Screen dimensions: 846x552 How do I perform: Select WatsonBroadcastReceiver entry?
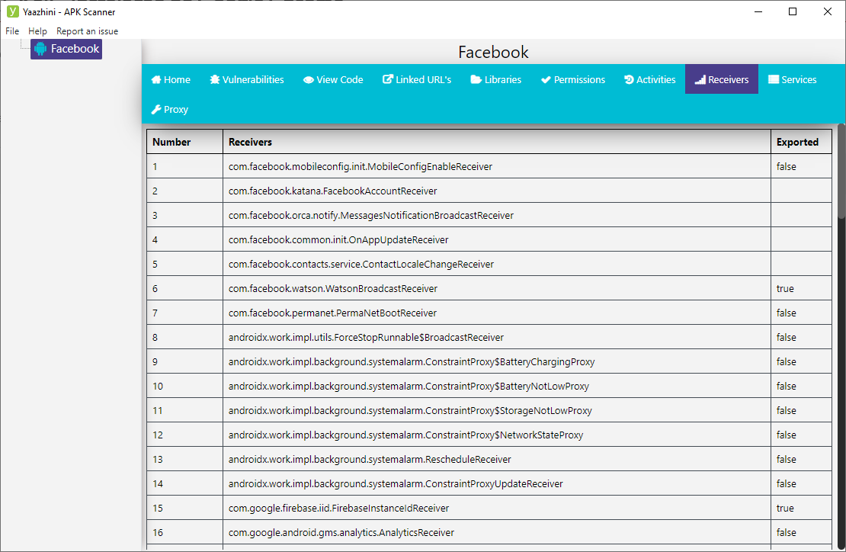pos(333,289)
